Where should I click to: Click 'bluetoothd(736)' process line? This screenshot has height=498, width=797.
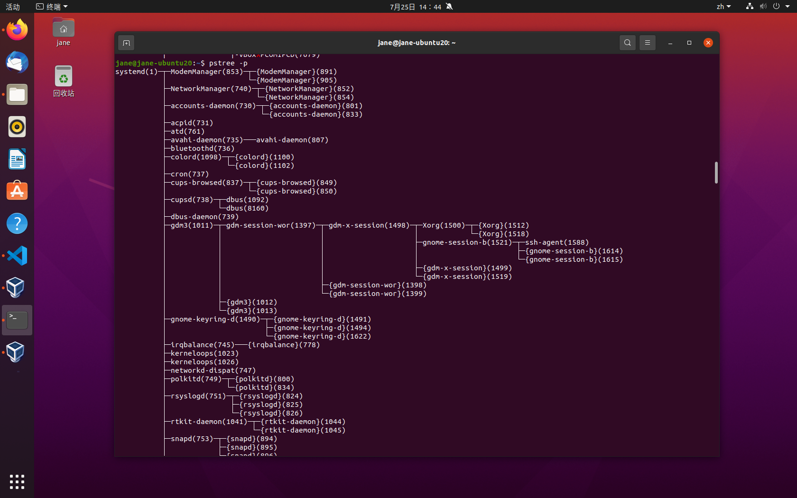[203, 148]
